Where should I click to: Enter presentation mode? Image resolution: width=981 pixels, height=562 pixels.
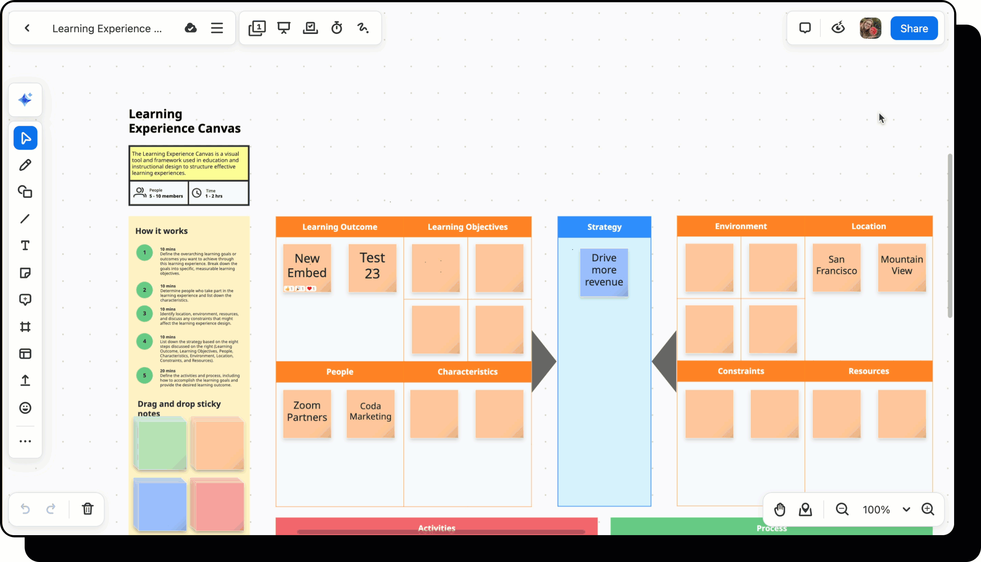284,27
